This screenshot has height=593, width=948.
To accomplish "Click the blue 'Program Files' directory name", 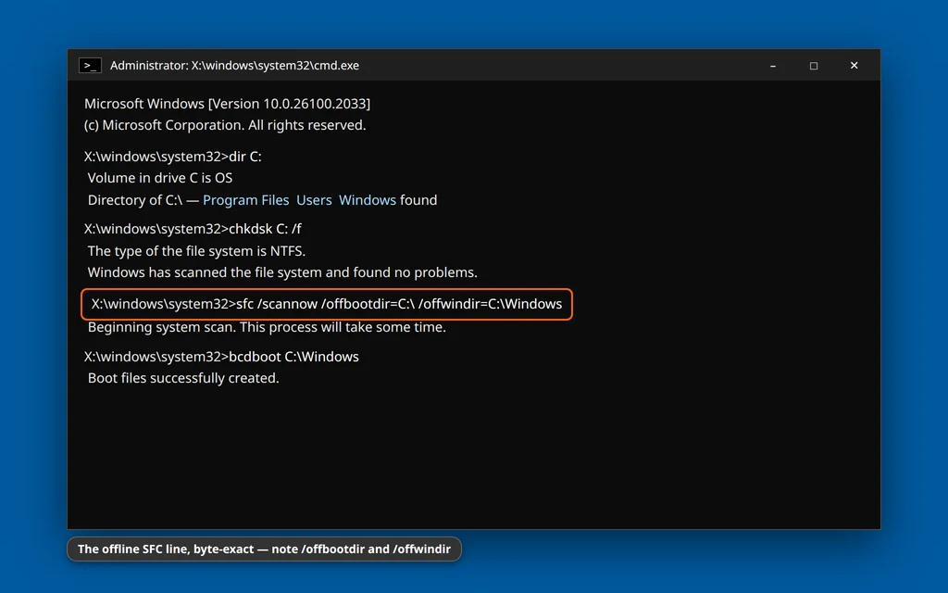I will pyautogui.click(x=245, y=200).
